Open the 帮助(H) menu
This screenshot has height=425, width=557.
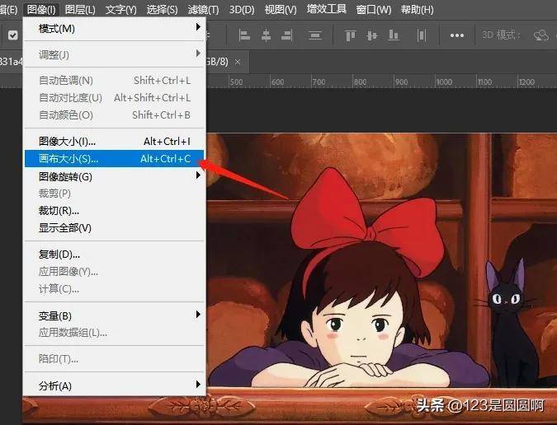pos(417,10)
